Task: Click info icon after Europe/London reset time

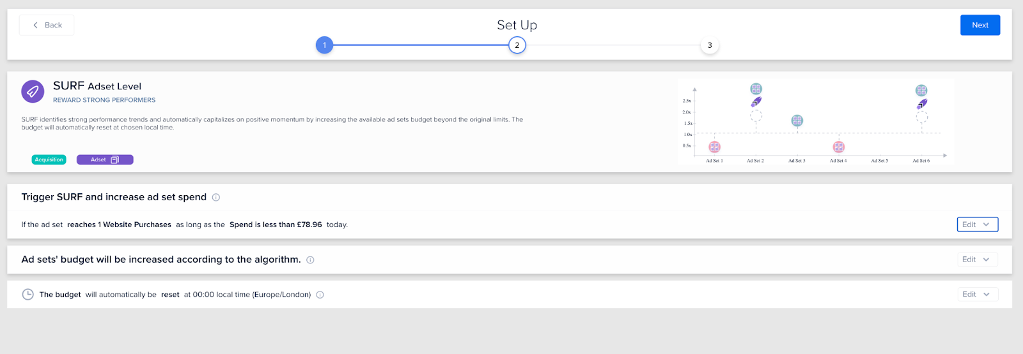Action: (x=320, y=295)
